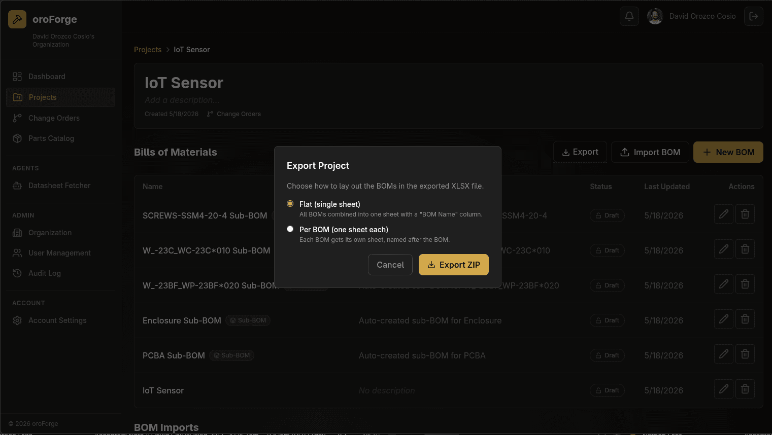Click the New BOM button

pos(728,152)
